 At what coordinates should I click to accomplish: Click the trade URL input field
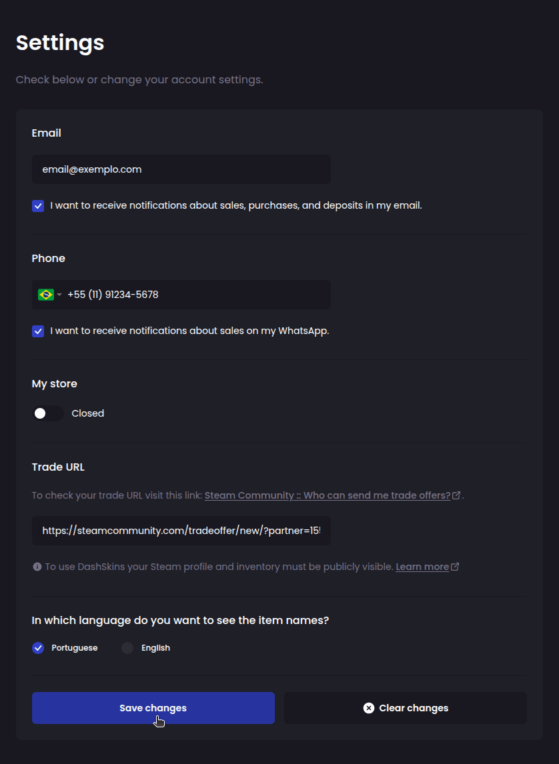(181, 530)
